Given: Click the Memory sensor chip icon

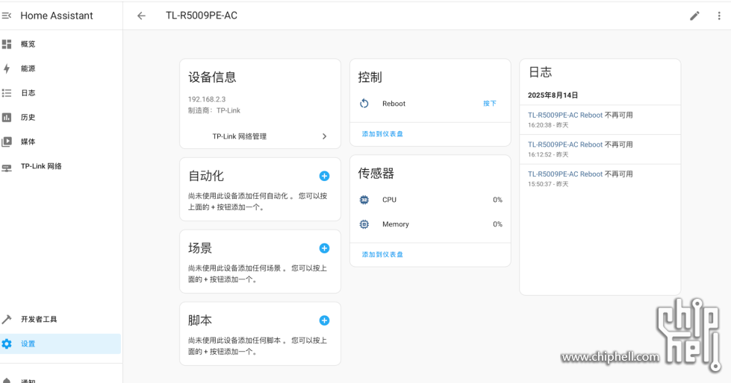Looking at the screenshot, I should click(x=364, y=224).
